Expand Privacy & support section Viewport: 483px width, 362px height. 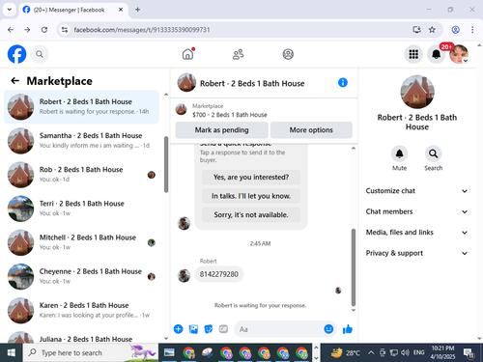pos(416,253)
